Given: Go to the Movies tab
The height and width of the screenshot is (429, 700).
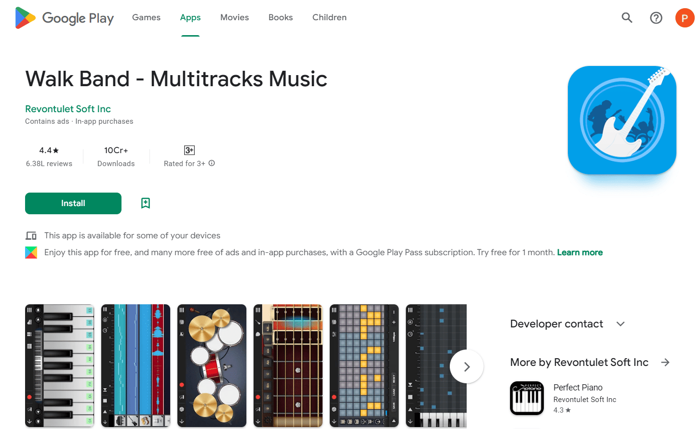Looking at the screenshot, I should (234, 17).
